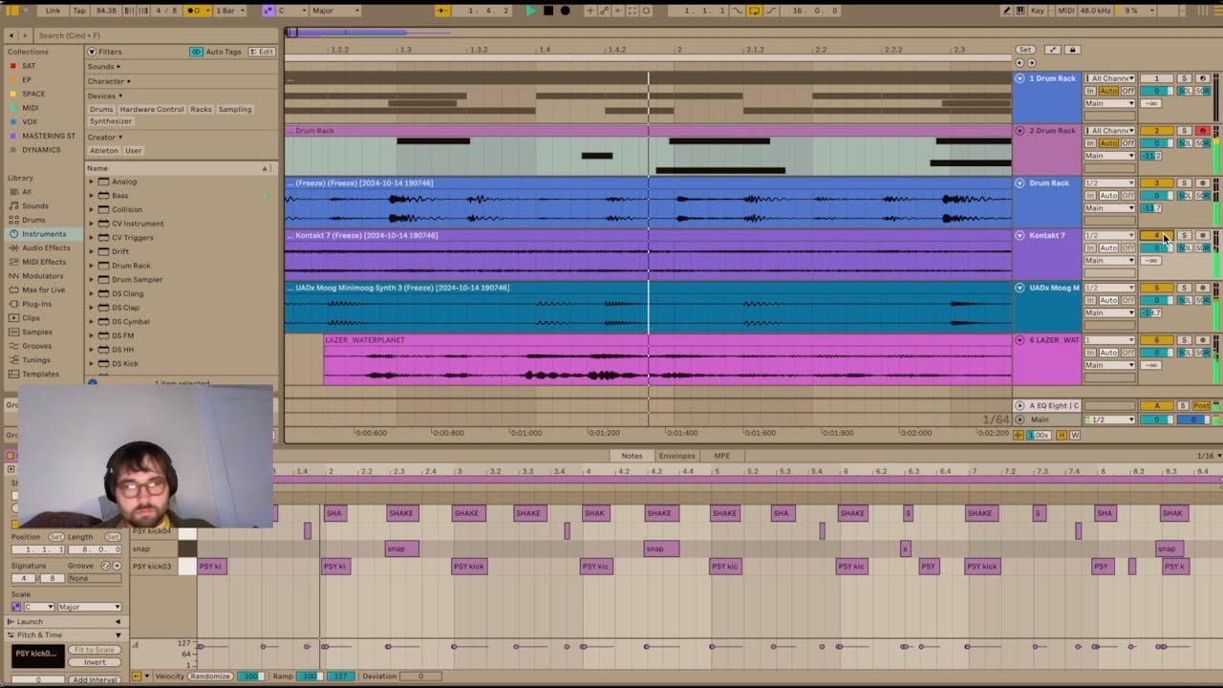Click the Arrangement Record button
Screen dimensions: 1223x688
click(565, 11)
